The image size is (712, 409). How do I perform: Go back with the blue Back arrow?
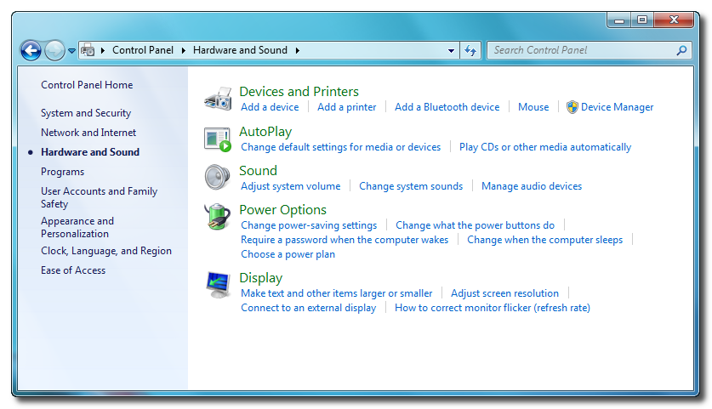click(x=31, y=50)
